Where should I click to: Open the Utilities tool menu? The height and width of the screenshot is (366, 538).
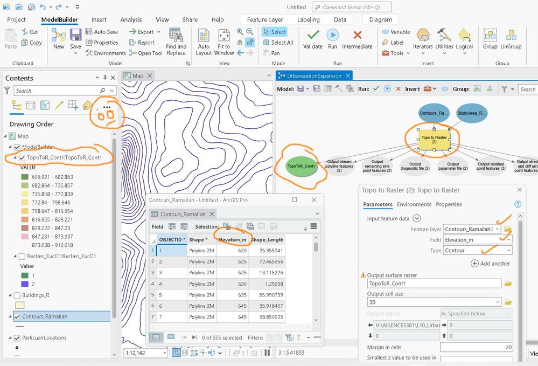point(444,42)
